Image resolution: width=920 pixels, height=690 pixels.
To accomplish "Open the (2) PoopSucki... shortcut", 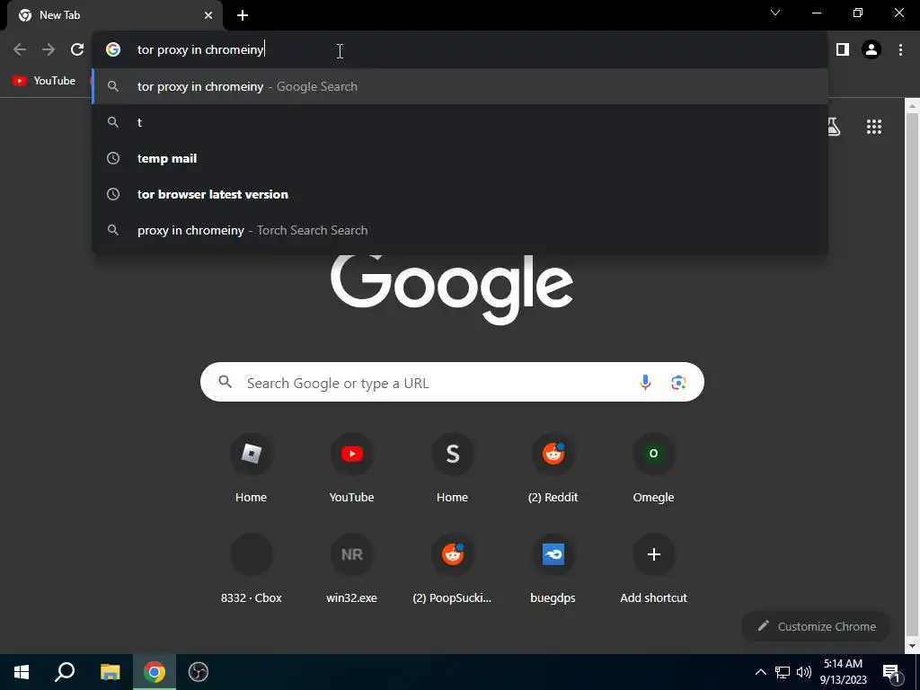I will coord(453,570).
